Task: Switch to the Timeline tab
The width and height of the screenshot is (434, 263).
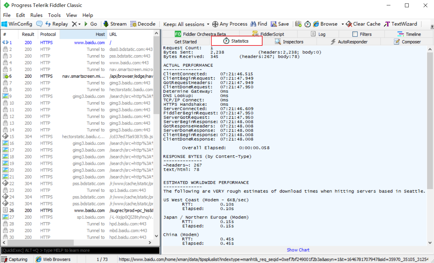Action: tap(409, 34)
